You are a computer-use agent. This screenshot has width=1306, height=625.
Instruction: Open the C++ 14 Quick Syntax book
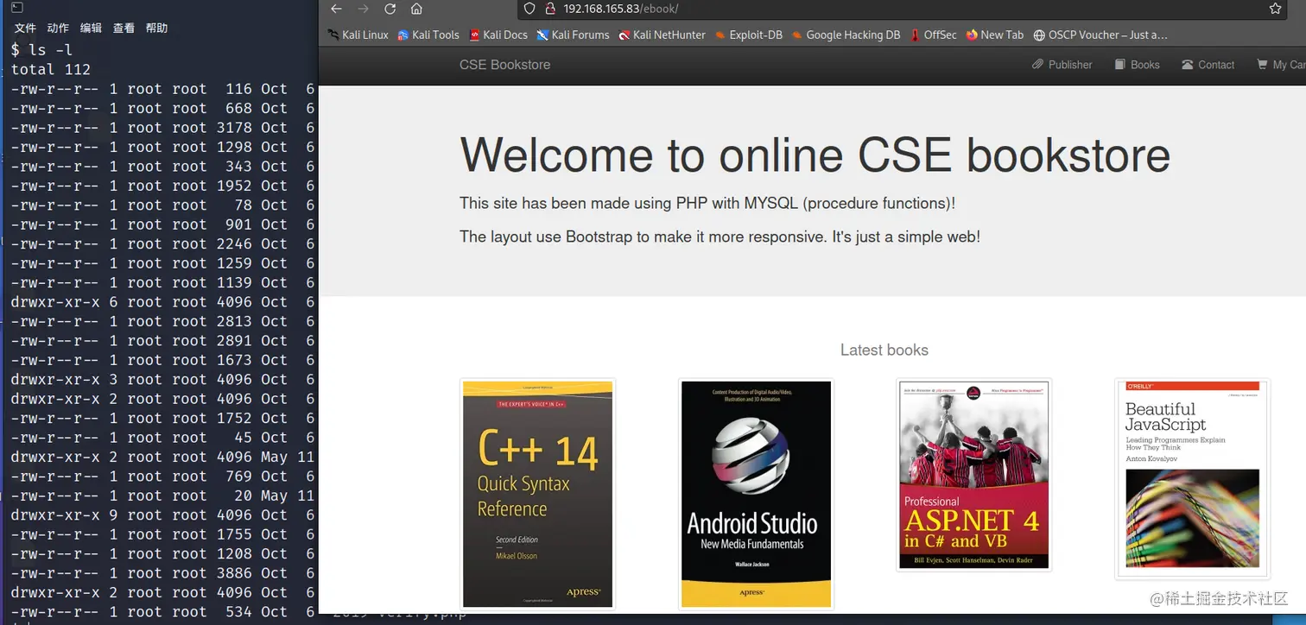tap(537, 494)
